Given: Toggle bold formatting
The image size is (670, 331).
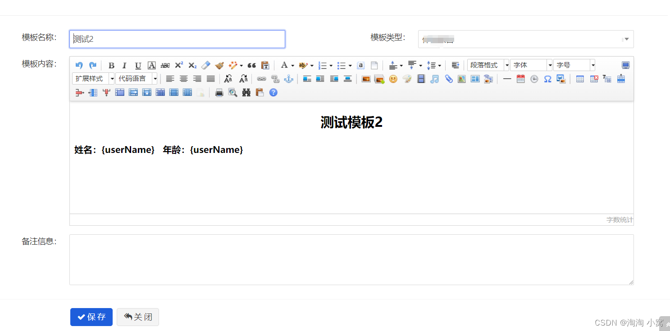Looking at the screenshot, I should click(x=112, y=65).
